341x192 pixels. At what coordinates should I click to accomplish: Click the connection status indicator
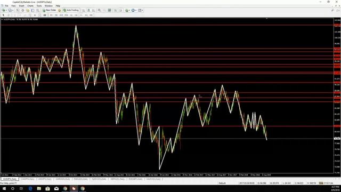tap(326, 183)
